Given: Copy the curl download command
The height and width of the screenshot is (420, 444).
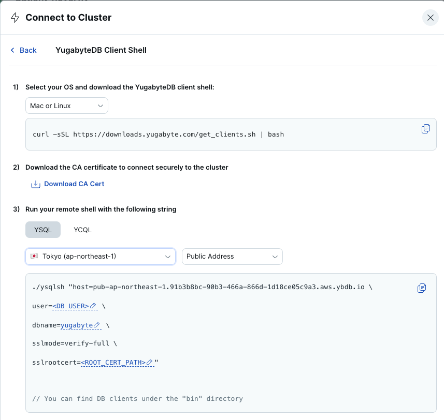Looking at the screenshot, I should (x=425, y=129).
